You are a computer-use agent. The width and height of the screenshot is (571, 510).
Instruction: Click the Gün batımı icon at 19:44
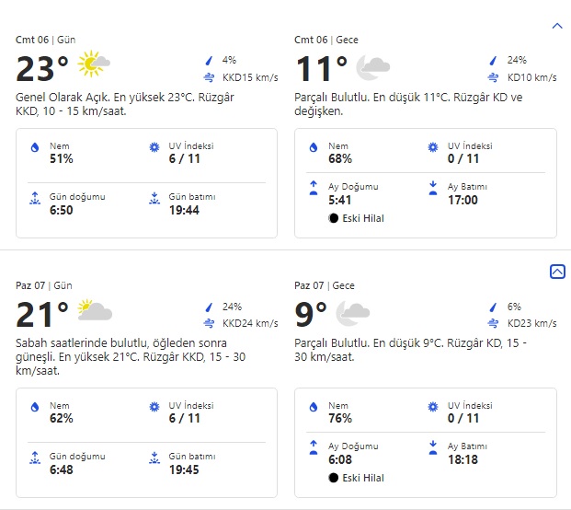[154, 198]
